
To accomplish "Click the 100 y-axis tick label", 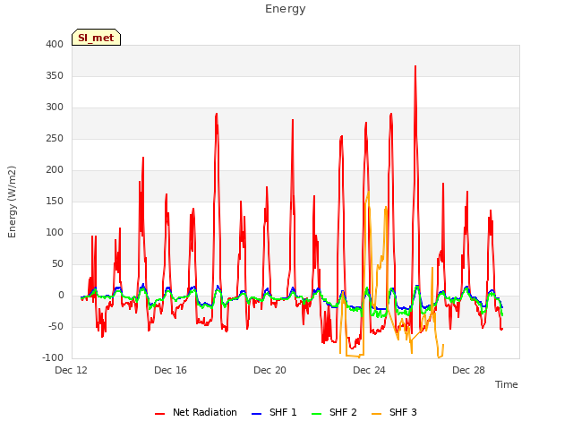I will click(x=55, y=233).
